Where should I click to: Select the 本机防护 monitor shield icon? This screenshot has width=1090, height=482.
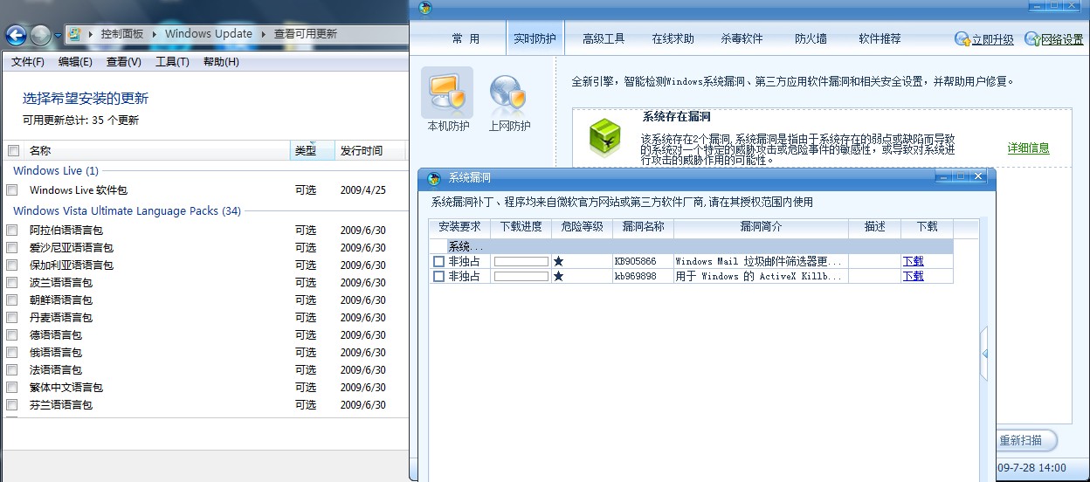point(447,93)
